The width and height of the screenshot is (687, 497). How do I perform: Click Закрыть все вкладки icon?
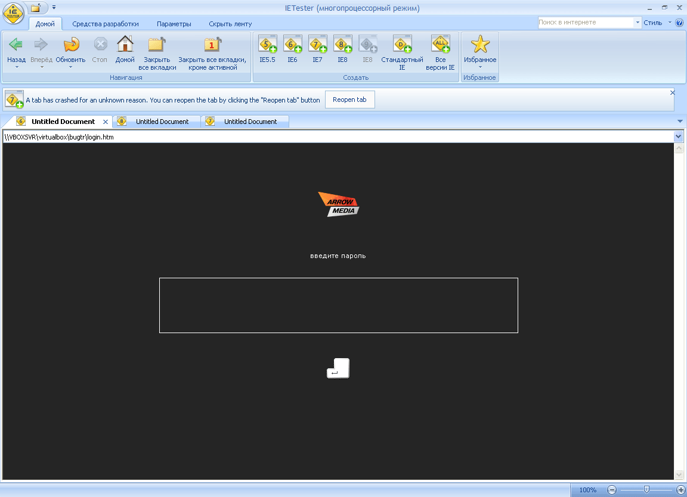click(157, 44)
